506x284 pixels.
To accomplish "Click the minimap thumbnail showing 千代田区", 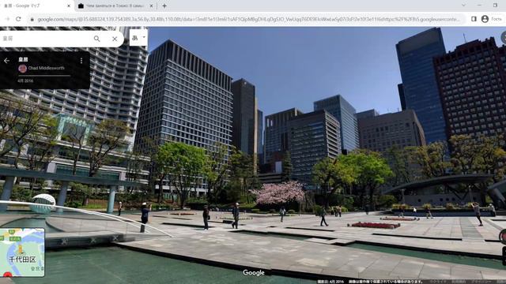I will tap(22, 252).
